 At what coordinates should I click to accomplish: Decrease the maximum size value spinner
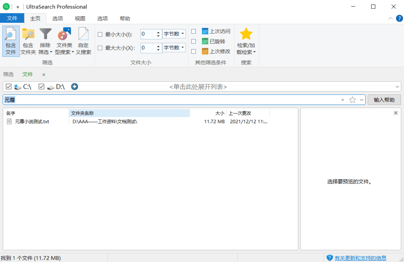pos(158,49)
